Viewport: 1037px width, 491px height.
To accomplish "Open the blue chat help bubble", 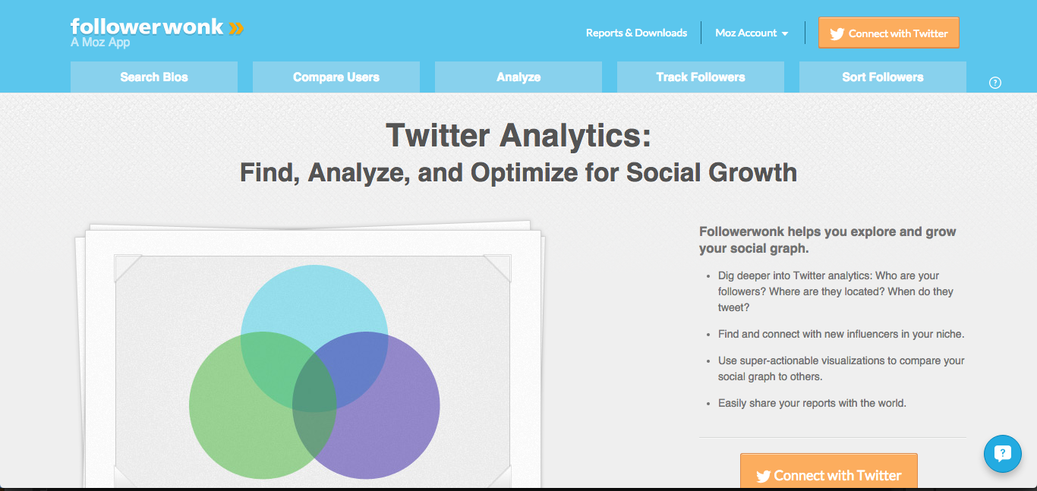I will pos(1002,454).
